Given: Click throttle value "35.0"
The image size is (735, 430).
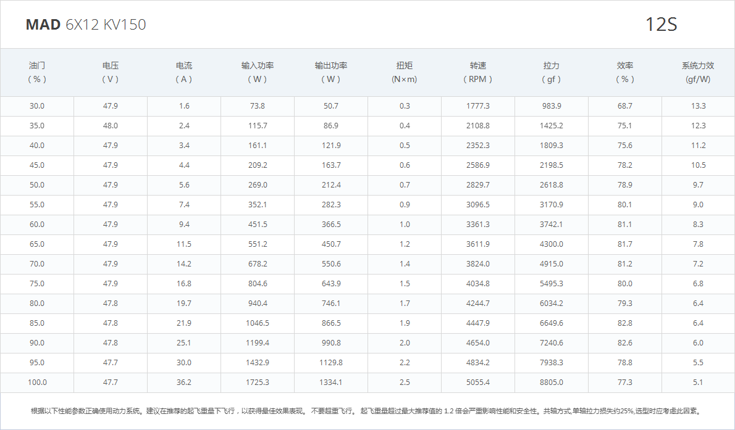Looking at the screenshot, I should 37,125.
